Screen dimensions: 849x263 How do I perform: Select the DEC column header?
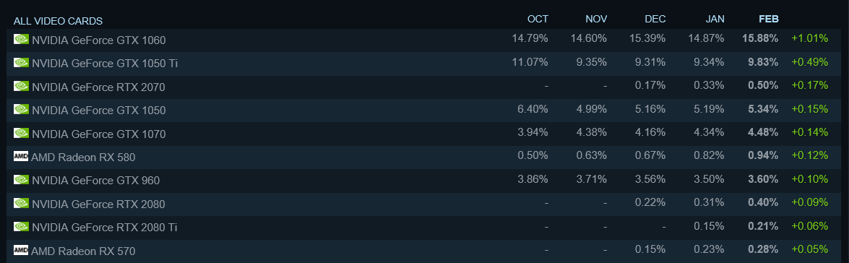click(655, 19)
